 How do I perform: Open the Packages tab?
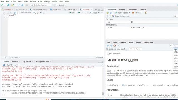click(123, 42)
